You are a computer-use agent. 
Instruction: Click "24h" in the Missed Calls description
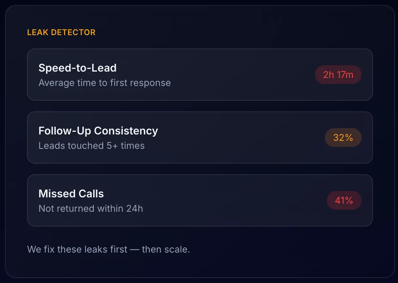click(135, 209)
